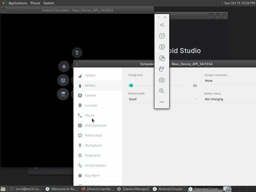Viewport: 256px width, 192px height.
Task: Open the Battery health dropdown
Action: [162, 99]
